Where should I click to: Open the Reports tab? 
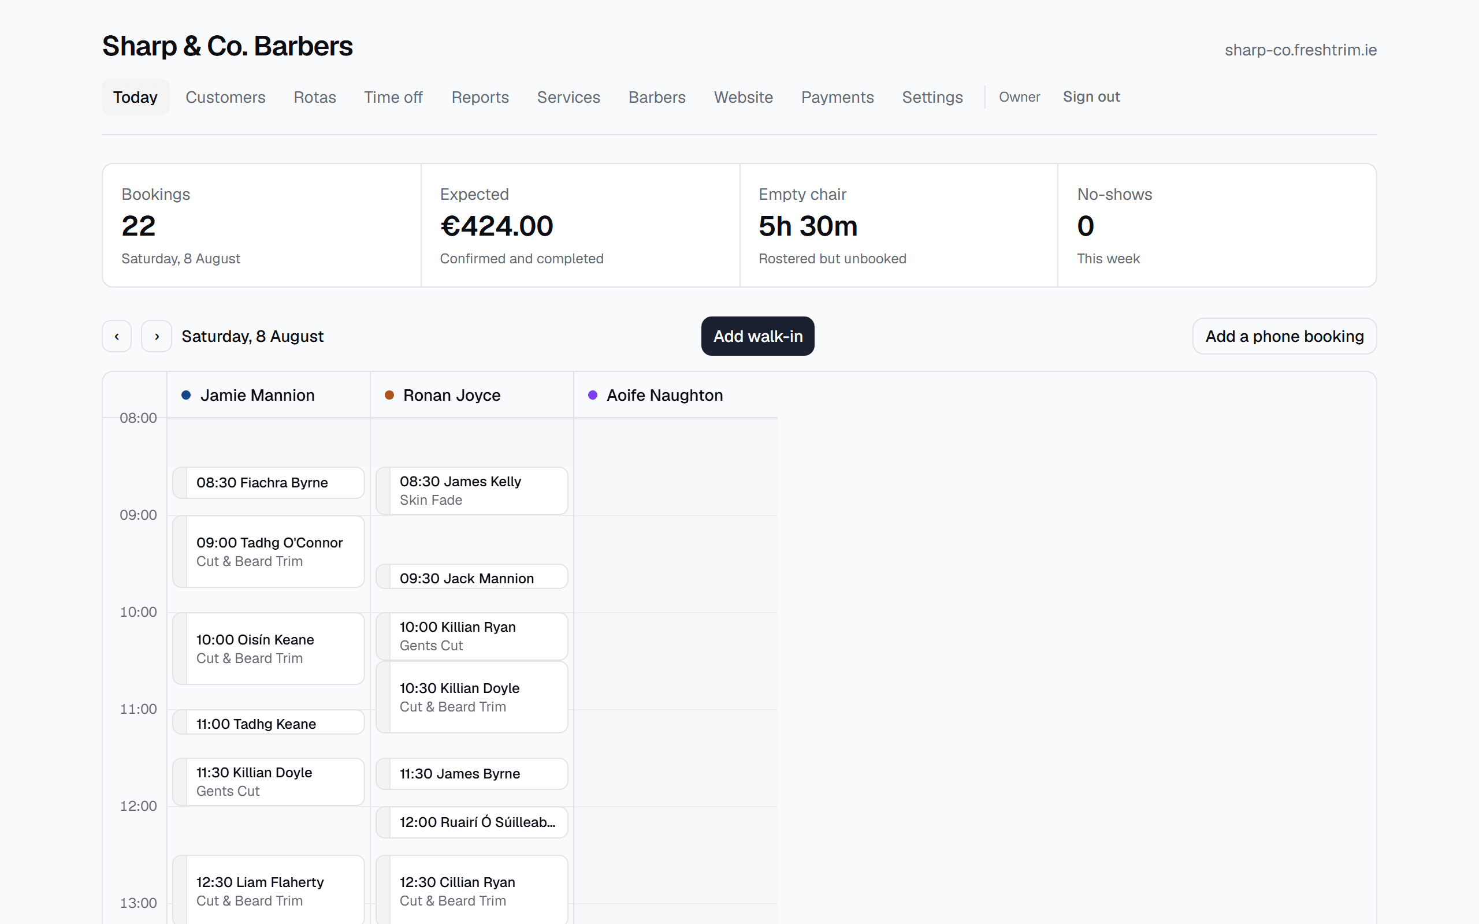pyautogui.click(x=480, y=97)
